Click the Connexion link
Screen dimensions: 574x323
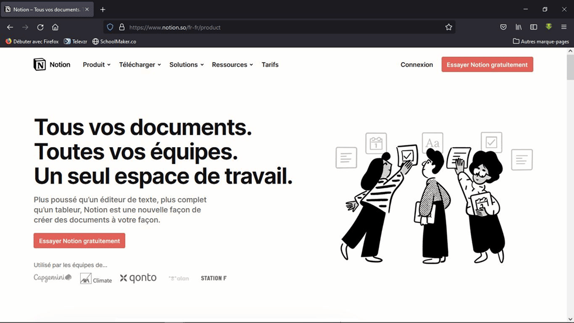416,64
